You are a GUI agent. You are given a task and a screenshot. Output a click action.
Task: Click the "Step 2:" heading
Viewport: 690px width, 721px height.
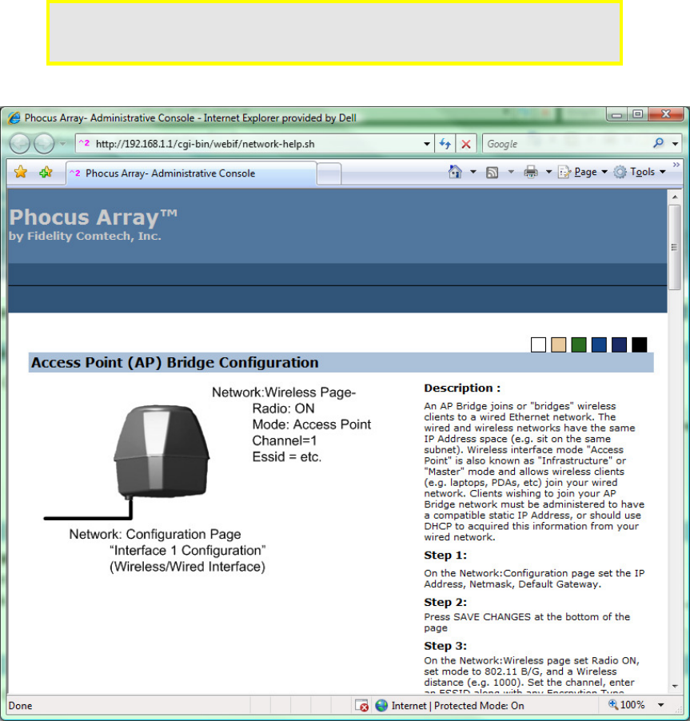[445, 603]
